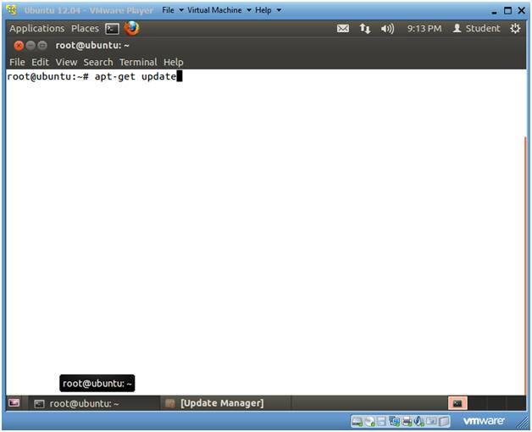Open the terminal's Edit menu
Screen dimensions: 532x432
40,62
